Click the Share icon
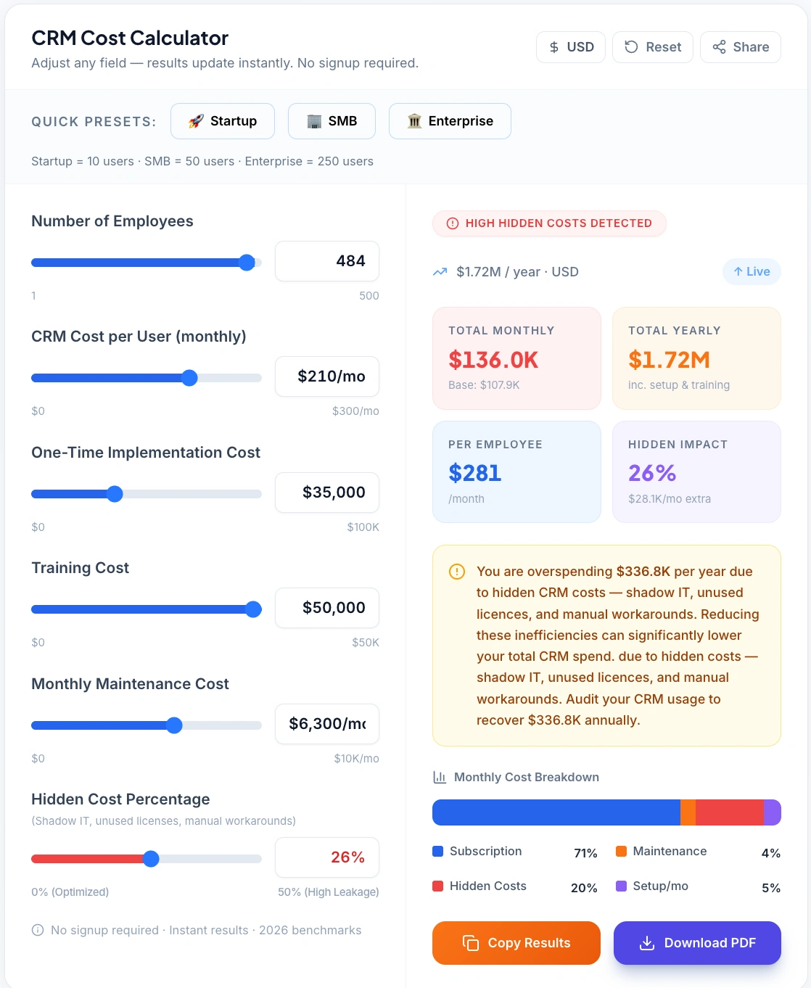 pos(719,46)
